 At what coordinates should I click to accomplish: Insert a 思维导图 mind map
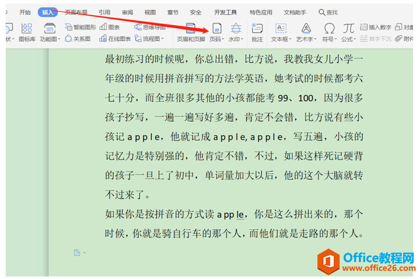[150, 27]
